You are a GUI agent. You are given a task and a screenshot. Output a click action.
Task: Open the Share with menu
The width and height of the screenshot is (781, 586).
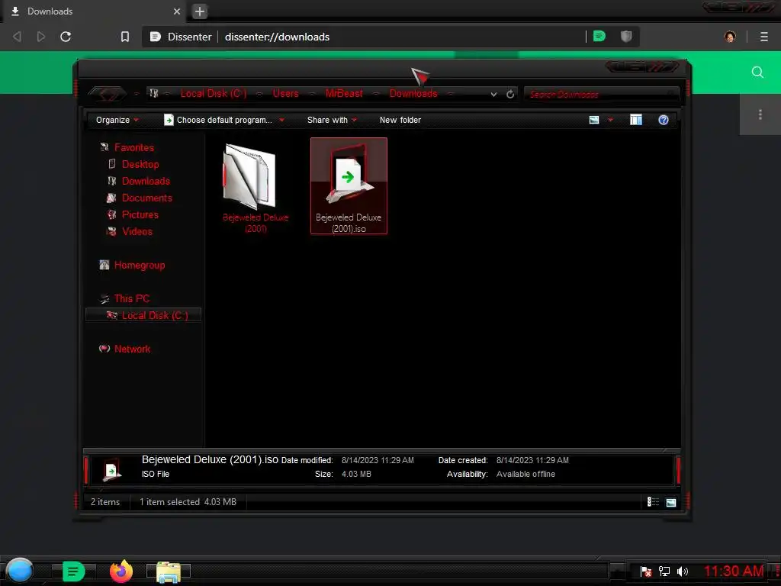333,120
